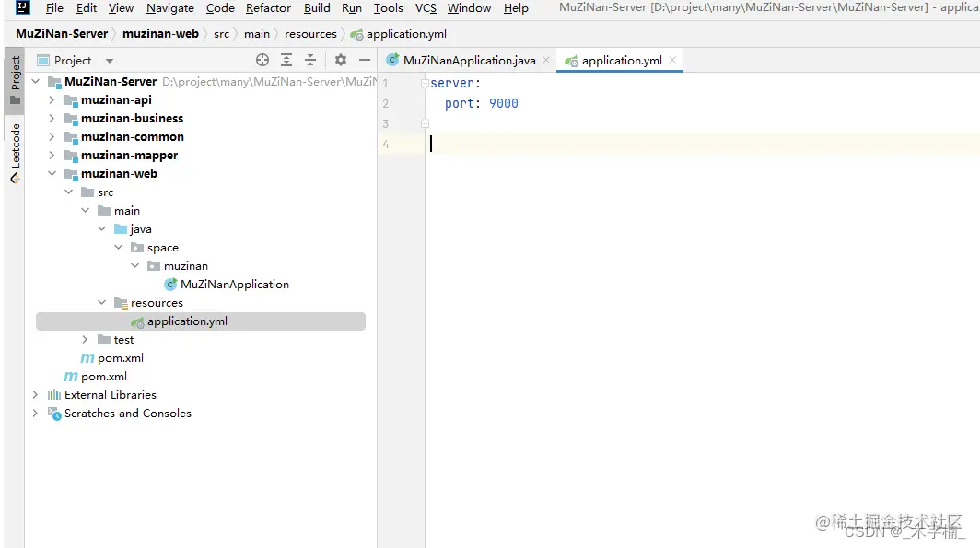Select the application.yml editor tab
This screenshot has width=980, height=548.
621,60
